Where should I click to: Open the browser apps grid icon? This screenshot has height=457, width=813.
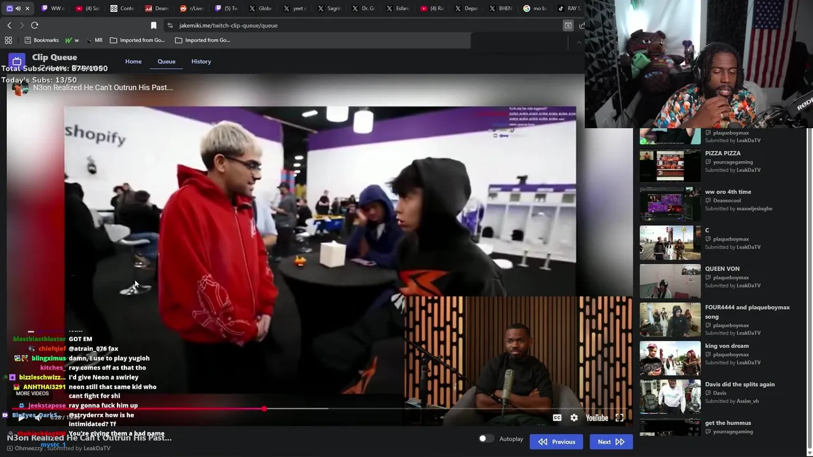click(x=8, y=40)
